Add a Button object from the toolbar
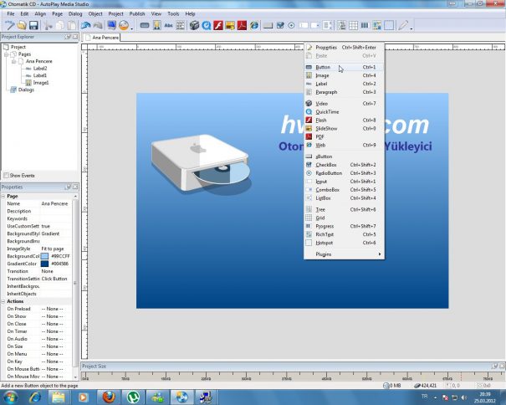The height and width of the screenshot is (405, 506). 145,25
